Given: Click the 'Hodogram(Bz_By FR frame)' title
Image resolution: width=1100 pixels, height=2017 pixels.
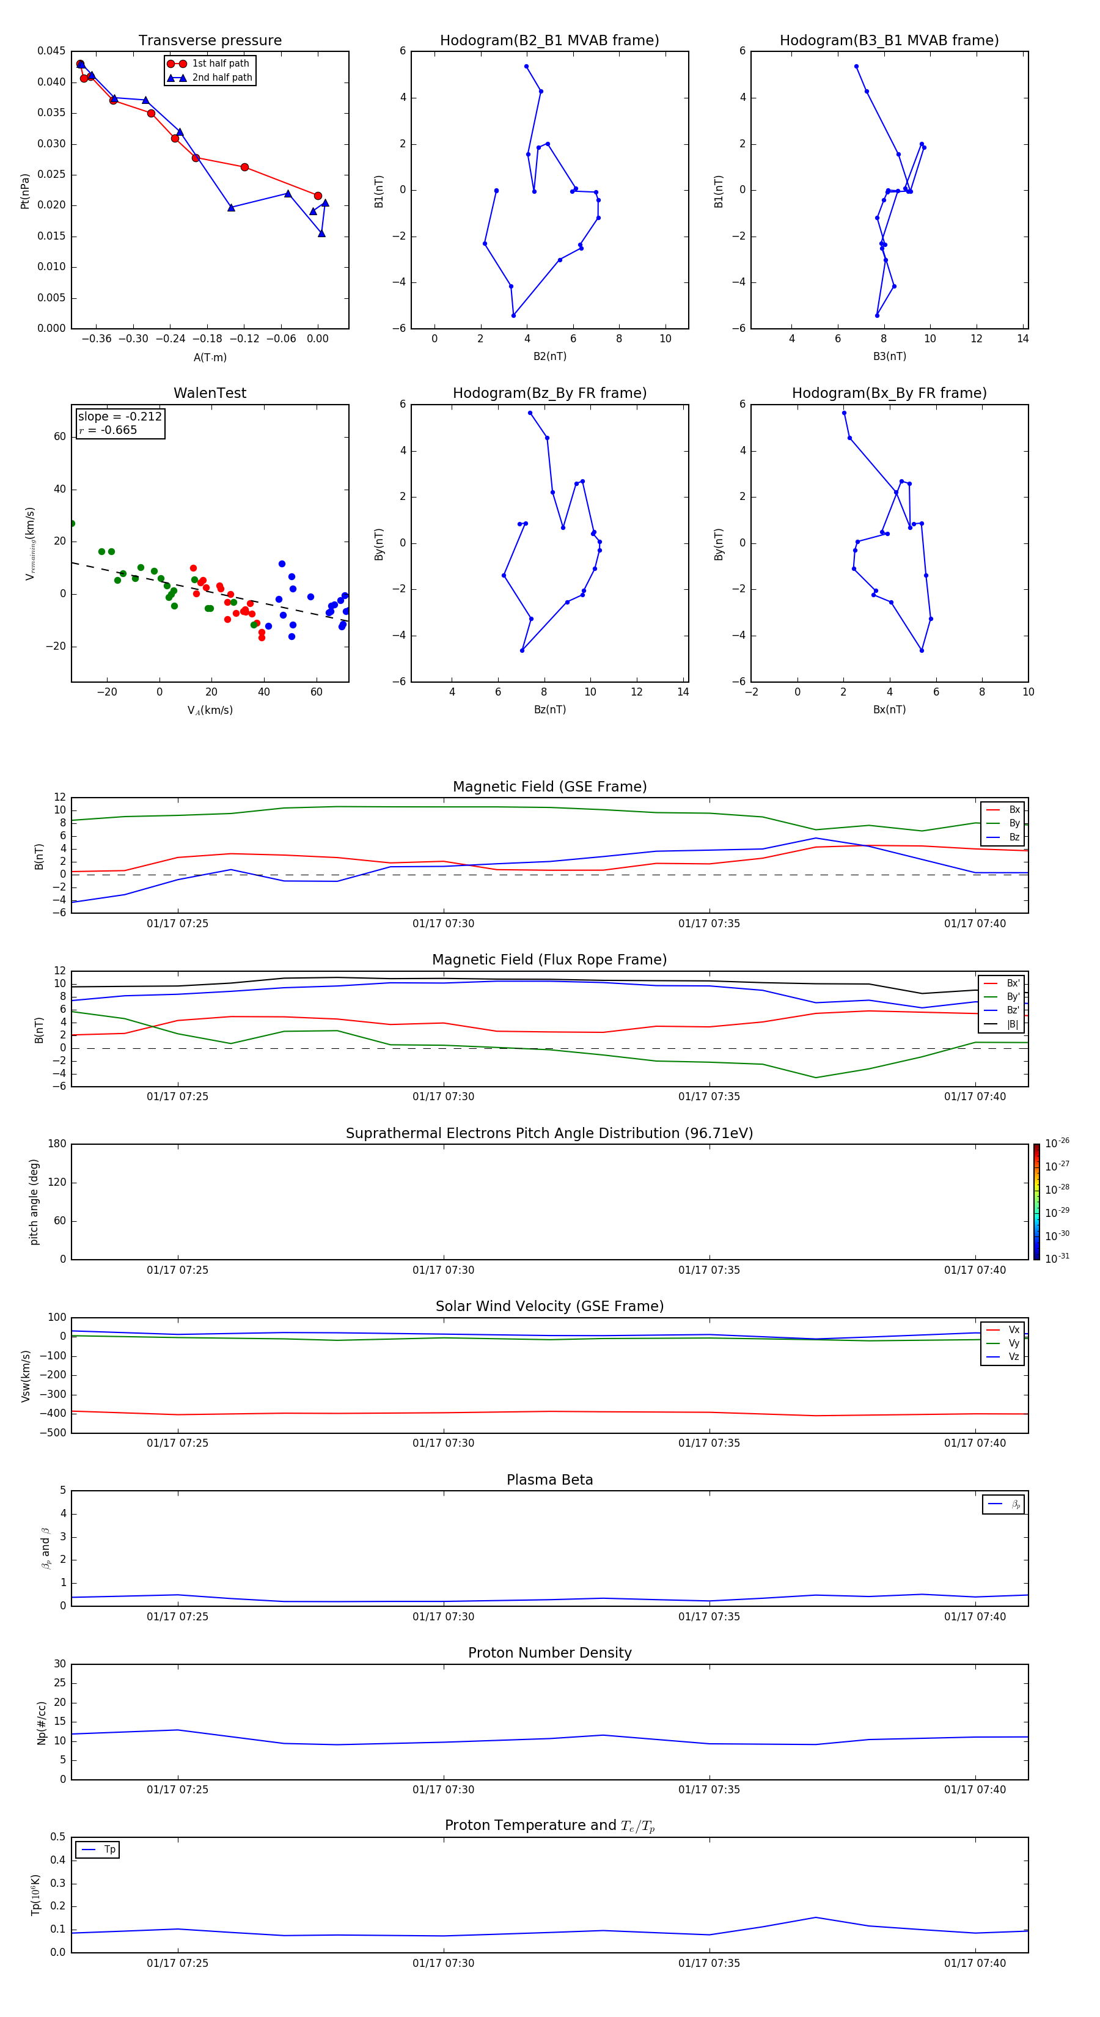Looking at the screenshot, I should coord(549,393).
